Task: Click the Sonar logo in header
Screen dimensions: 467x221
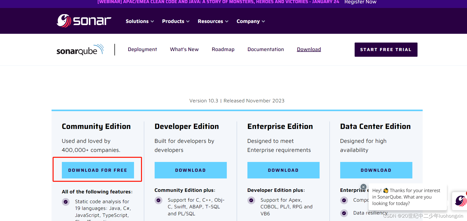Action: coord(84,21)
